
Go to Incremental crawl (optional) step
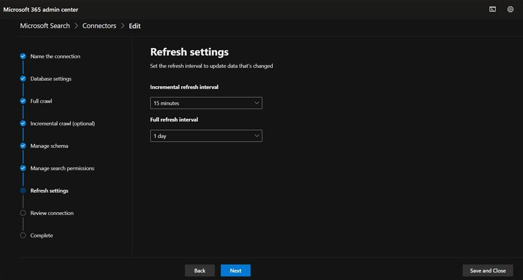click(x=62, y=123)
